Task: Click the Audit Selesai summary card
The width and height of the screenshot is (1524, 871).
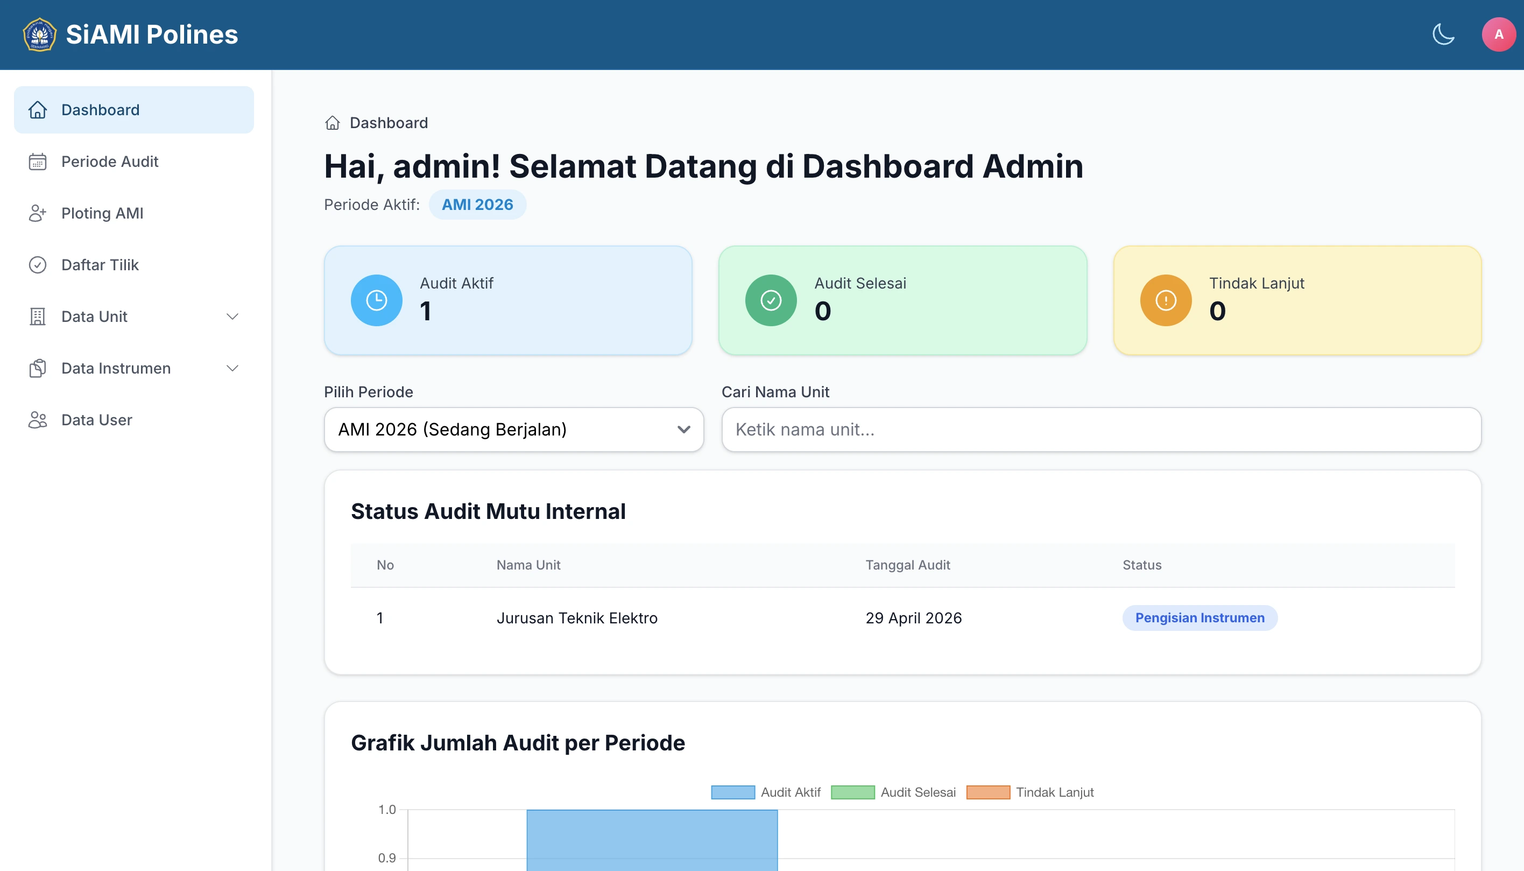Action: pyautogui.click(x=902, y=300)
